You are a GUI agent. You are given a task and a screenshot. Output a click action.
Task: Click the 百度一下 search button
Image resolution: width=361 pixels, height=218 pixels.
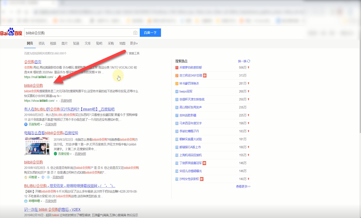point(150,33)
